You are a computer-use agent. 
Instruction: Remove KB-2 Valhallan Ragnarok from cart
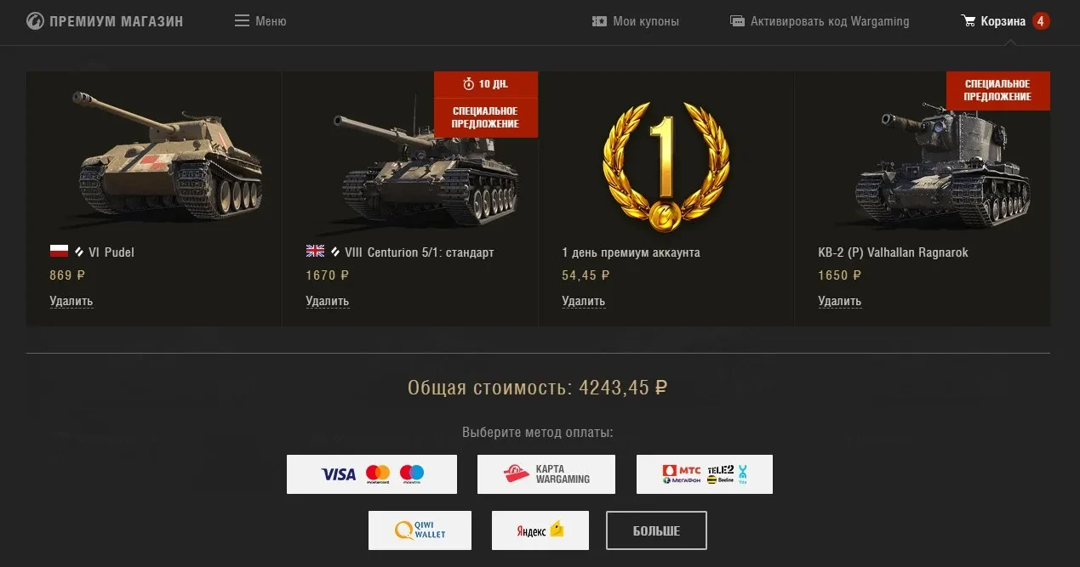click(x=840, y=301)
